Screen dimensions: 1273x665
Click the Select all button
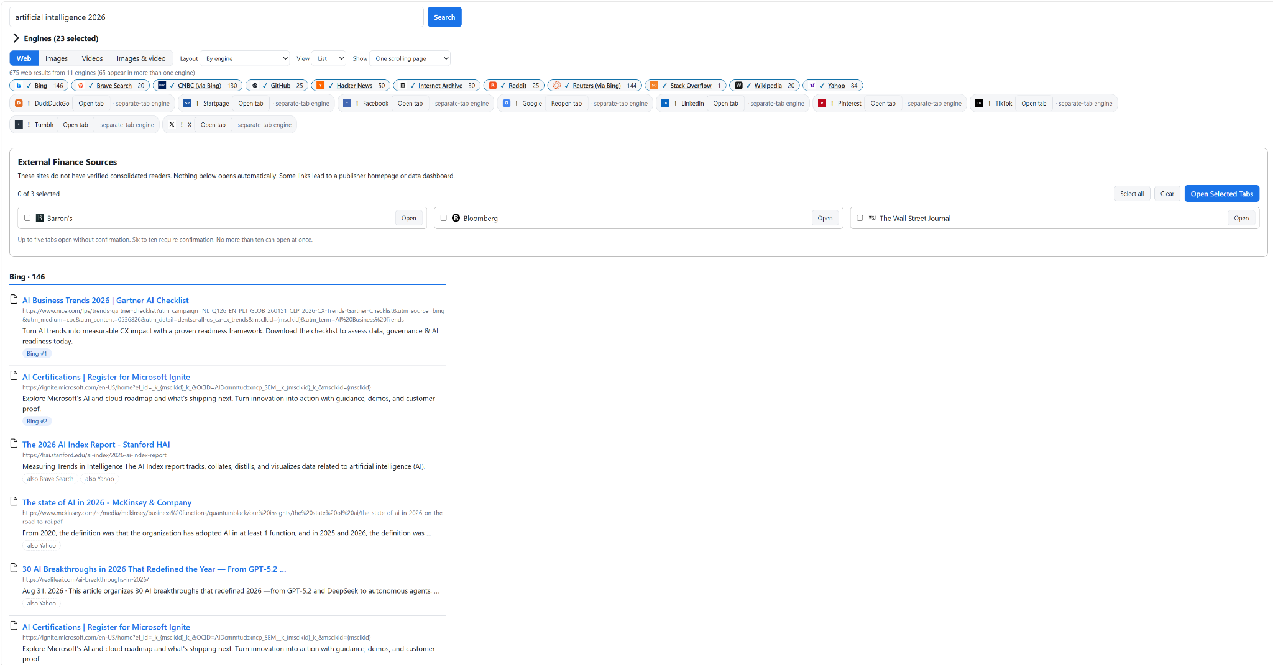[1132, 194]
